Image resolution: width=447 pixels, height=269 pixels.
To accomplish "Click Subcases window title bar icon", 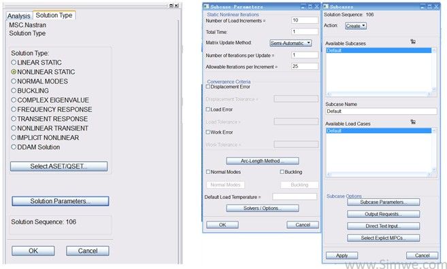I will coord(326,6).
